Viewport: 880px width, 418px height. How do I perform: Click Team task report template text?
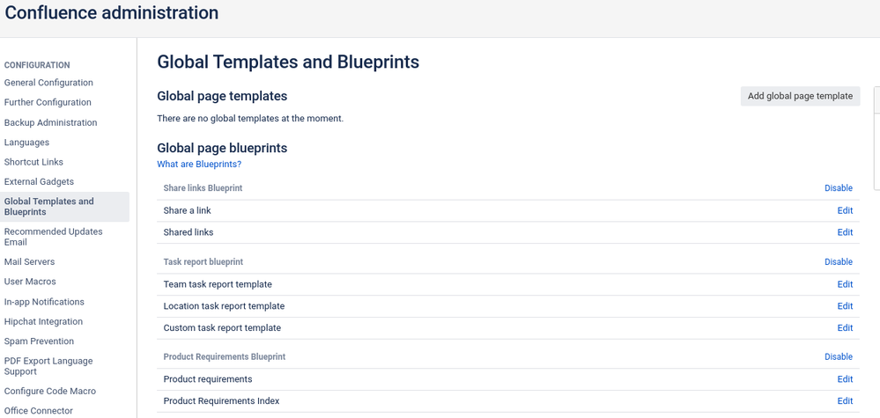(x=218, y=284)
